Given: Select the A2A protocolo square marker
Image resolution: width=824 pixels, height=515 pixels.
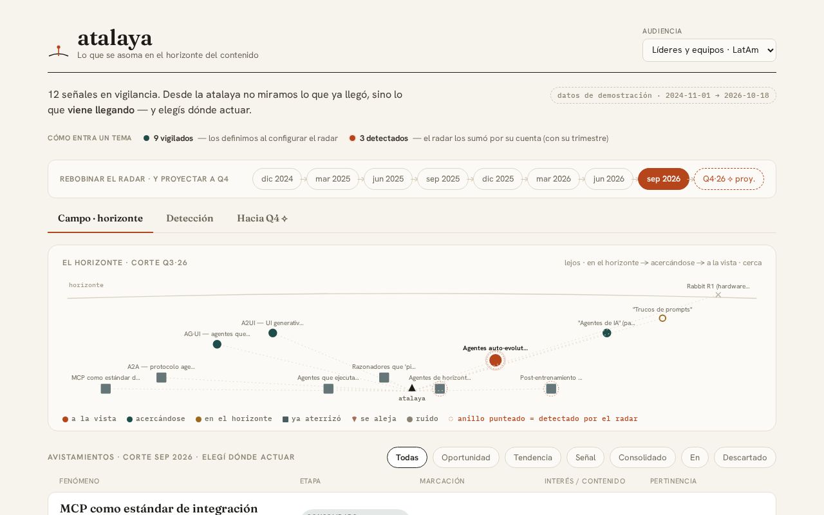Looking at the screenshot, I should [x=162, y=378].
